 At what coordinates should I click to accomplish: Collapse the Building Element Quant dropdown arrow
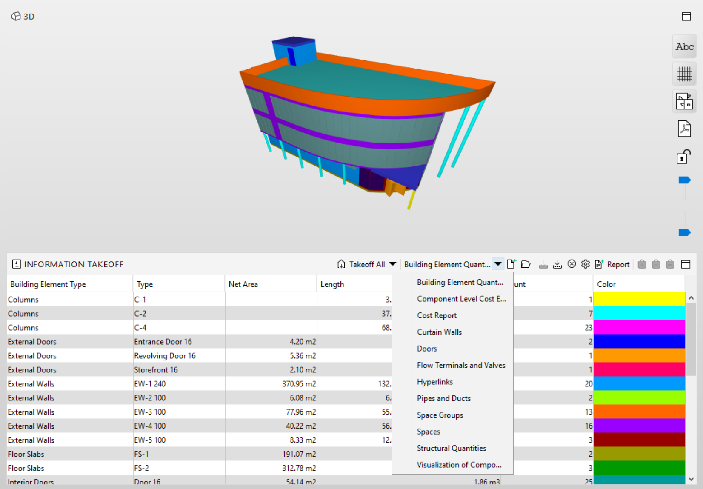pos(498,264)
